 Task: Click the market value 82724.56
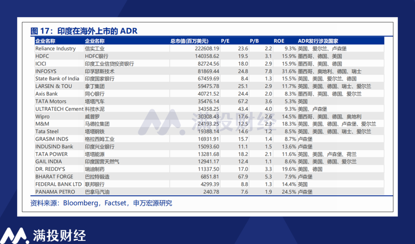pyautogui.click(x=208, y=64)
